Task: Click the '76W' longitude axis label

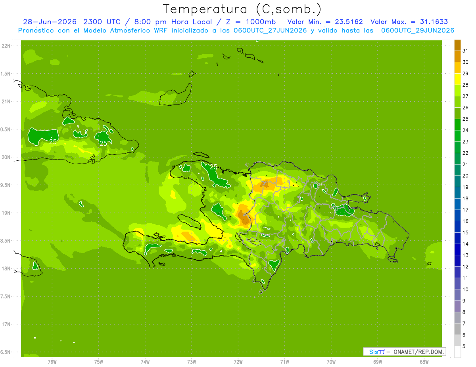Action: [52, 362]
